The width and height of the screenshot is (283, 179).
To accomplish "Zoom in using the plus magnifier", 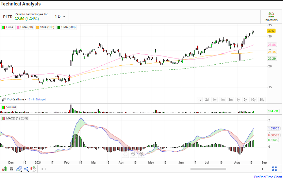I will point(141,154).
